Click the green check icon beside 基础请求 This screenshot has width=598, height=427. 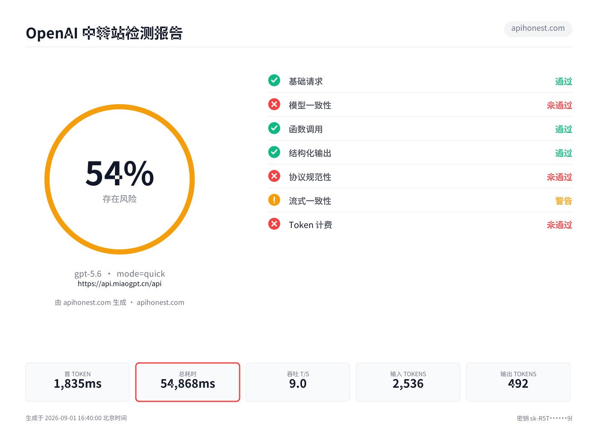point(274,80)
